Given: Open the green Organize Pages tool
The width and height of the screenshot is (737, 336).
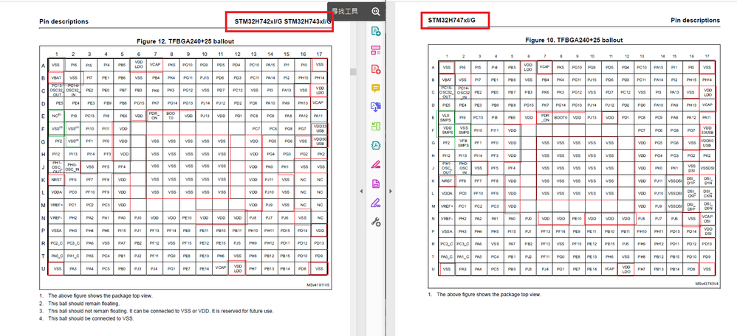Looking at the screenshot, I should [x=376, y=126].
